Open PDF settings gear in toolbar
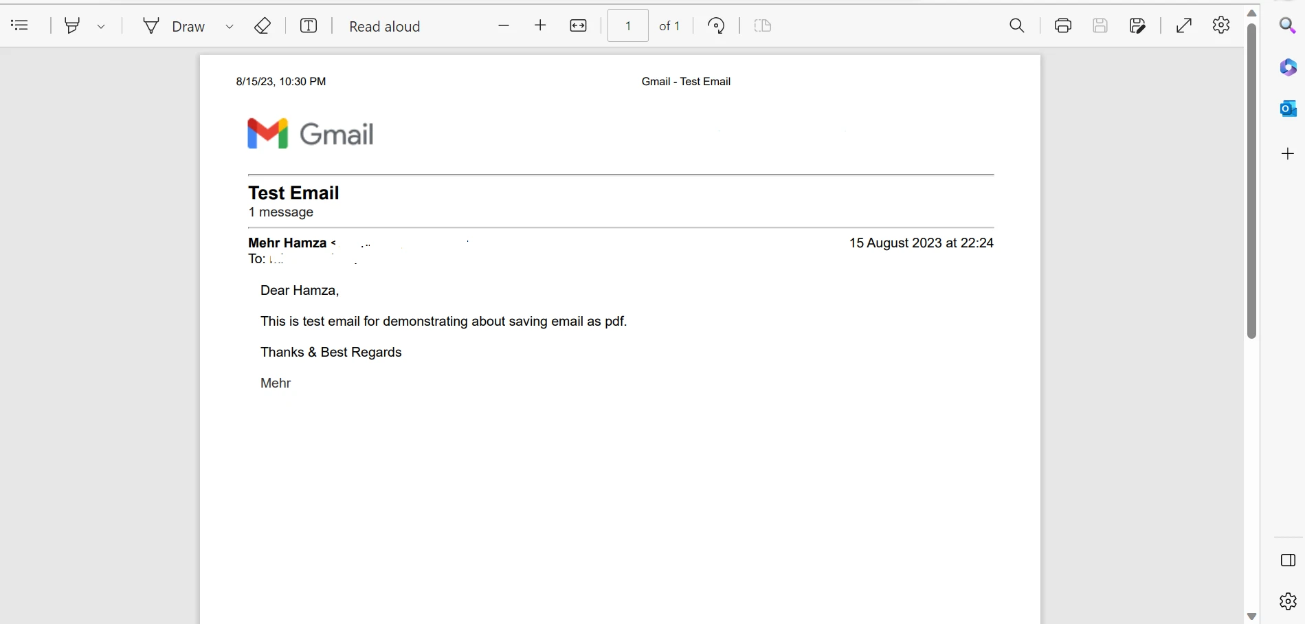This screenshot has height=624, width=1305. click(x=1221, y=25)
